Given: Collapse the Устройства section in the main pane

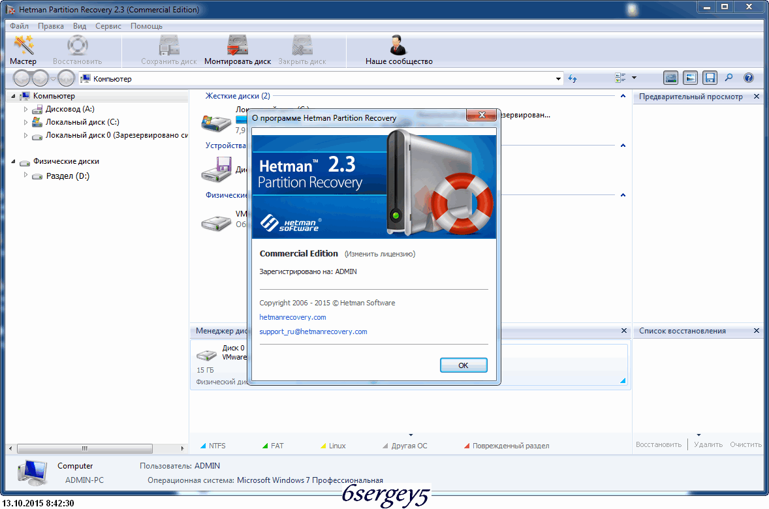Looking at the screenshot, I should pos(623,146).
